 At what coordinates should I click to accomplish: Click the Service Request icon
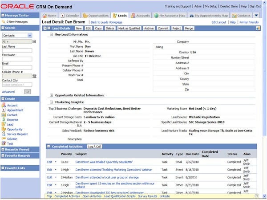click(4, 134)
